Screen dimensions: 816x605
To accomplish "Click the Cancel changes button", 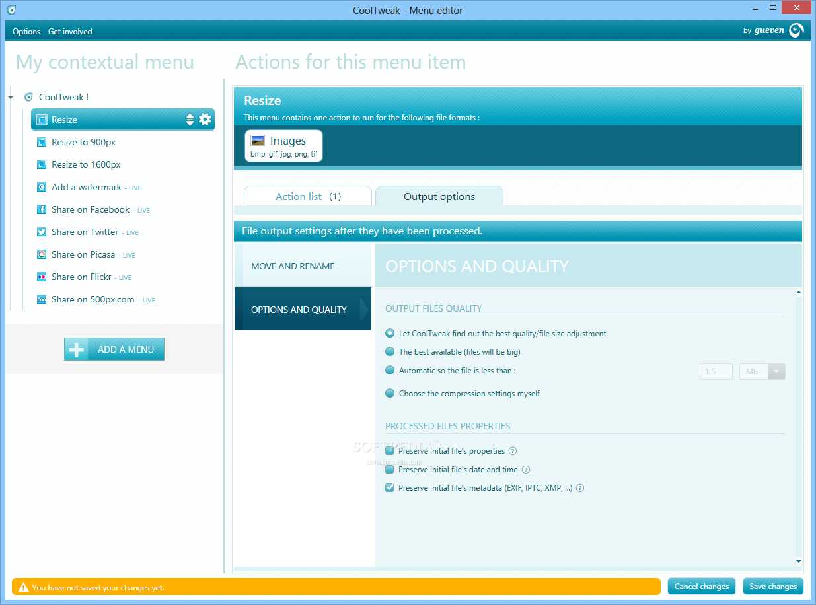I will tap(702, 587).
